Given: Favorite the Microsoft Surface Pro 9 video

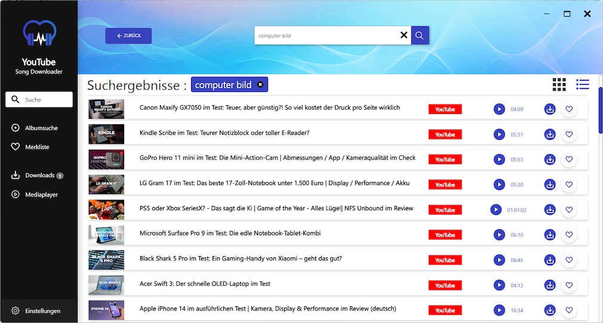Looking at the screenshot, I should point(569,235).
